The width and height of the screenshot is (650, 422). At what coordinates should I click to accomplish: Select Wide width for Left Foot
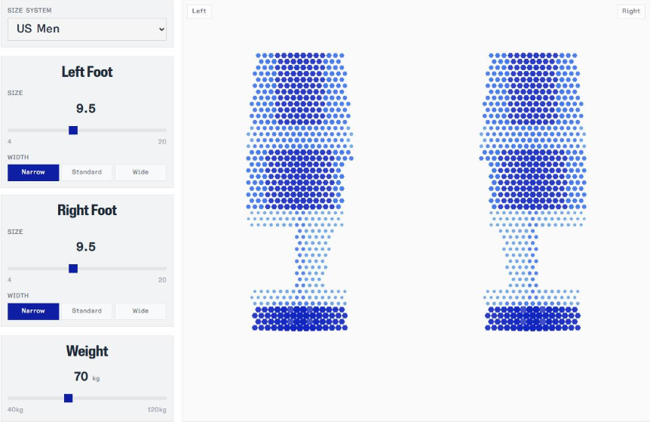(140, 172)
